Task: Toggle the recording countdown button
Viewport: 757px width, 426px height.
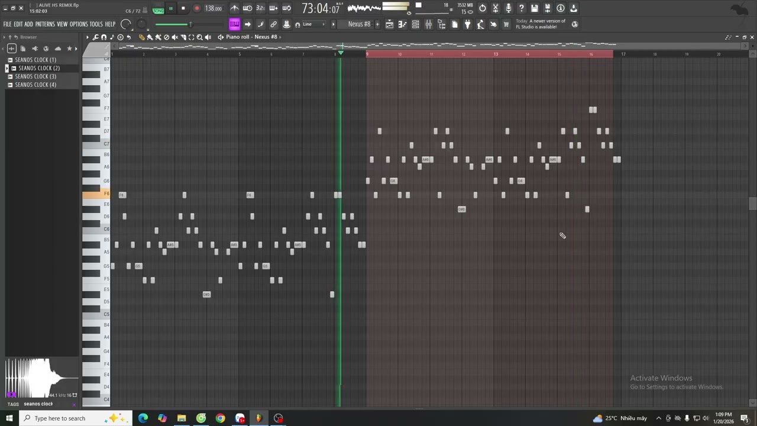Action: (x=260, y=8)
